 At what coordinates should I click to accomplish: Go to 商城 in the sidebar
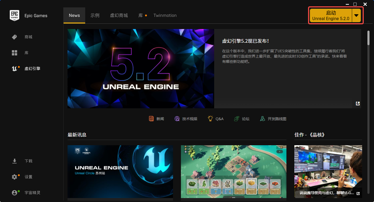tap(28, 37)
